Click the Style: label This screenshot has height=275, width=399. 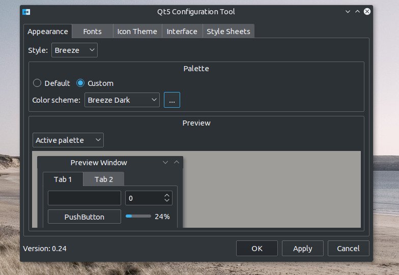[38, 50]
